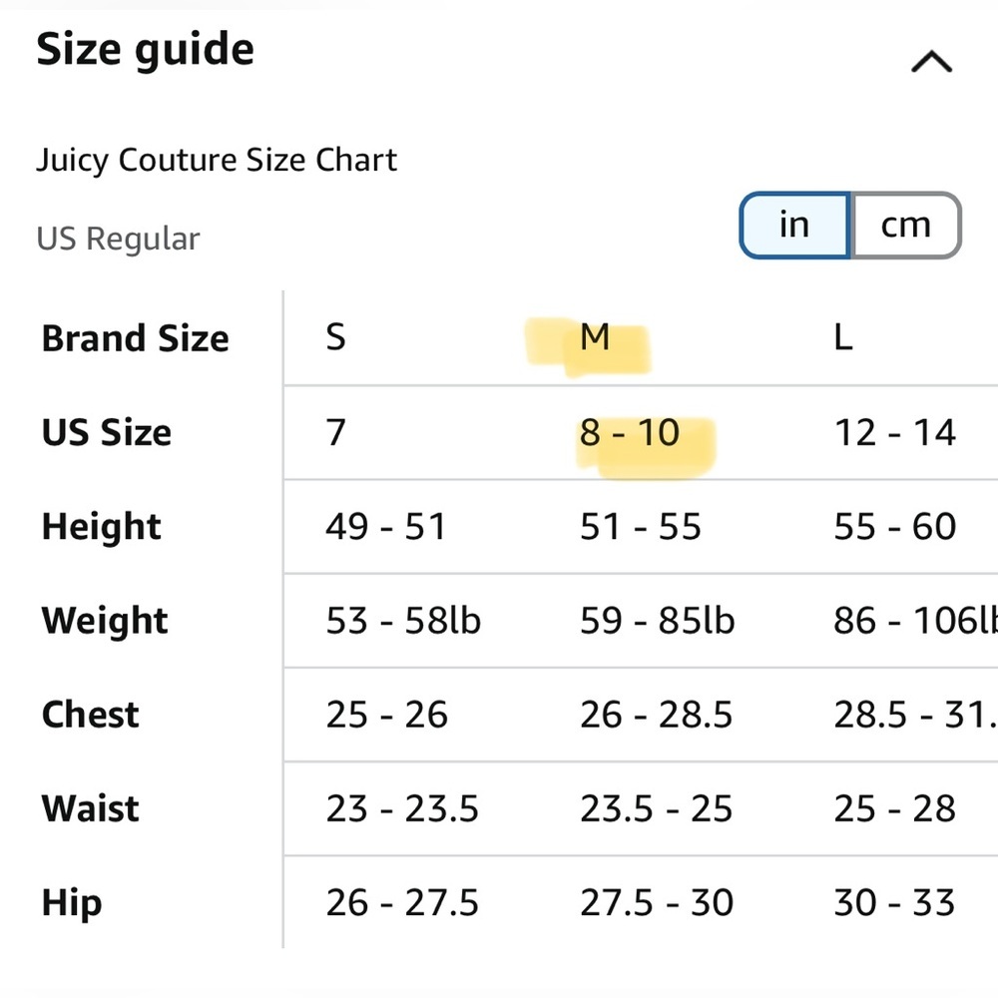Click the Weight row label
Image resolution: width=998 pixels, height=998 pixels.
tap(106, 621)
